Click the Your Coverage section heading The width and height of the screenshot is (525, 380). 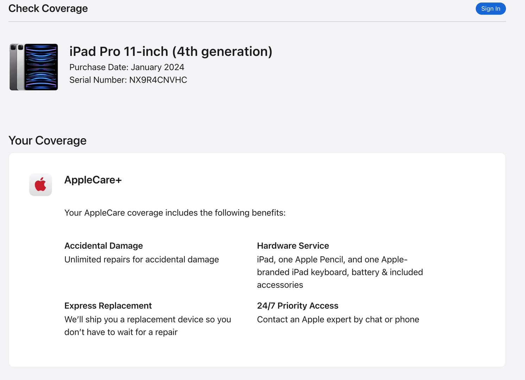47,140
